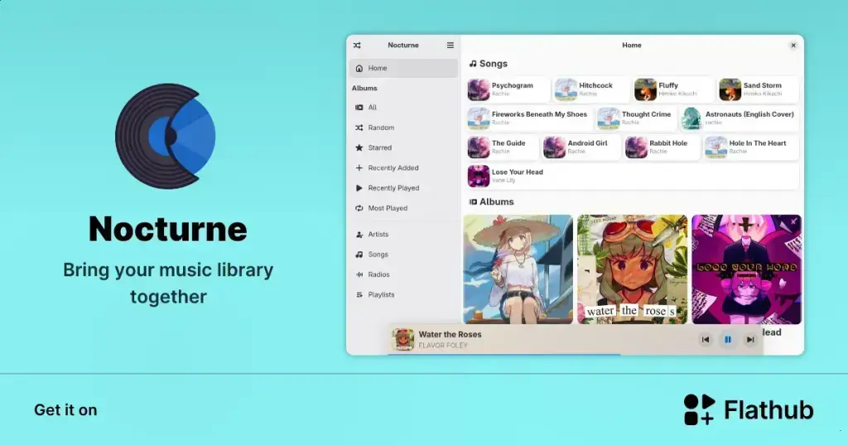Screen dimensions: 848x445
Task: Open All albums in sidebar
Action: [x=403, y=108]
